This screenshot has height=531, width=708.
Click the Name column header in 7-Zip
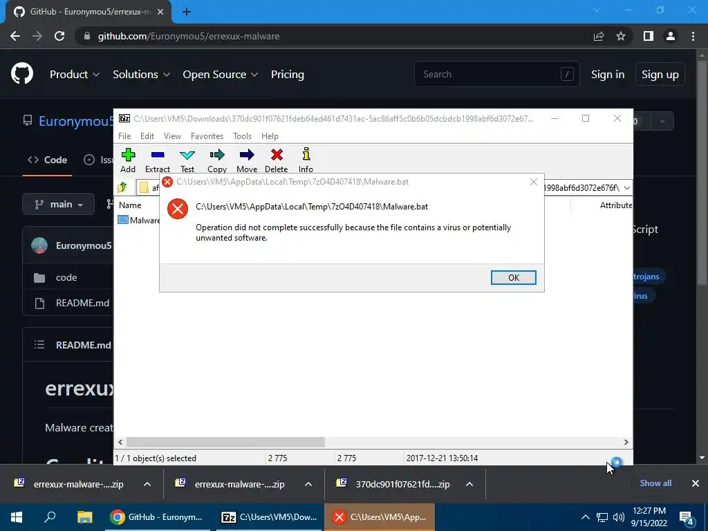tap(130, 205)
